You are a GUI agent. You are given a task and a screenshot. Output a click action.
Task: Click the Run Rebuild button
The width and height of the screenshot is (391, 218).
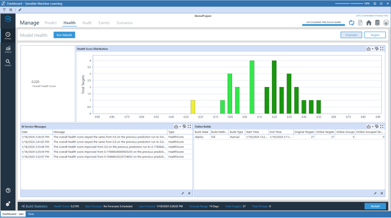64,35
